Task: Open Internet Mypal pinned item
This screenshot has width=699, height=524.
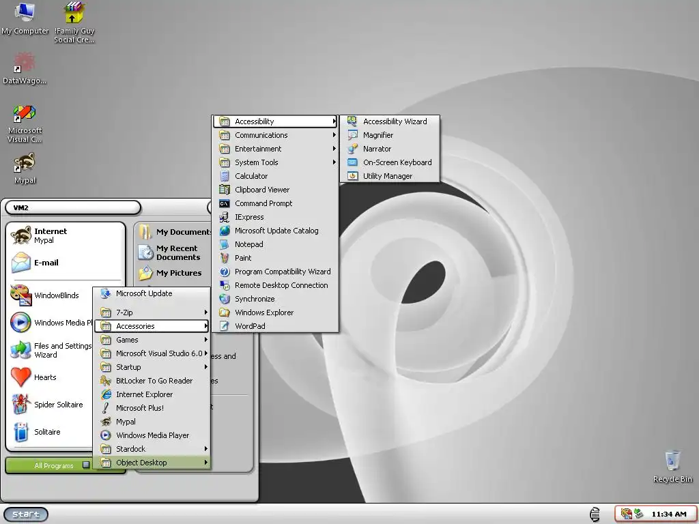Action: tap(65, 235)
